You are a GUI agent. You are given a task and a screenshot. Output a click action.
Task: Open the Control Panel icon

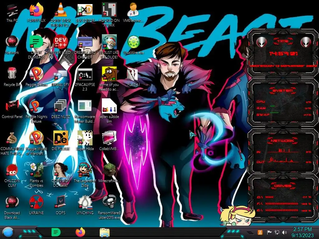coord(12,109)
